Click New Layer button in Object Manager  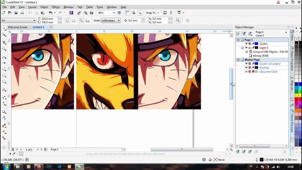[x=238, y=152]
